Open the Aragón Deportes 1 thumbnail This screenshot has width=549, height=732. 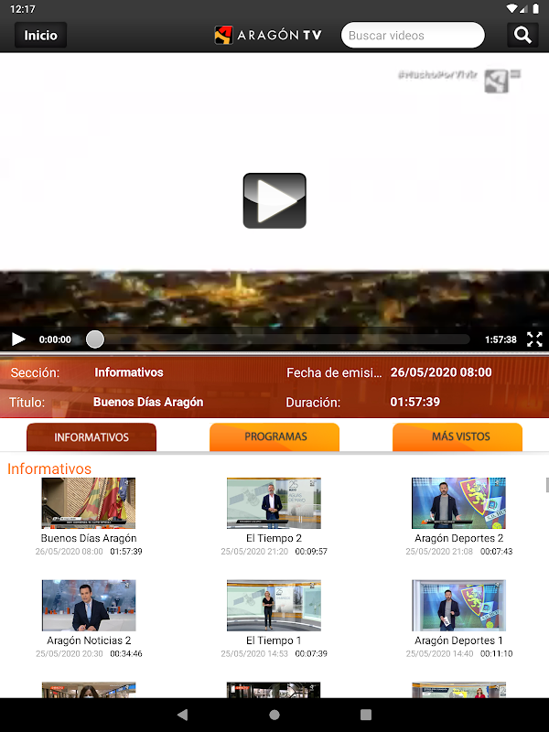click(459, 606)
